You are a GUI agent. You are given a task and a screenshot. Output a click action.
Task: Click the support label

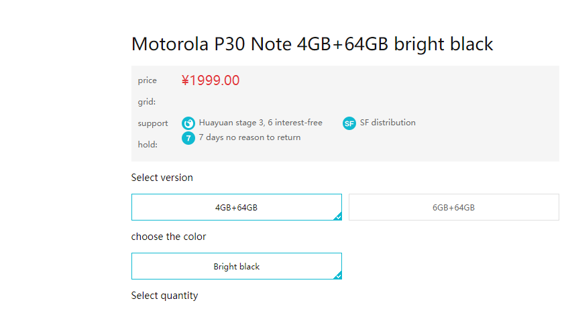153,123
